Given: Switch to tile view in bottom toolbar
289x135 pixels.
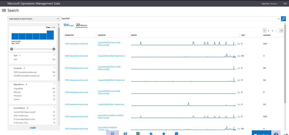Looking at the screenshot, I should click(125, 134).
